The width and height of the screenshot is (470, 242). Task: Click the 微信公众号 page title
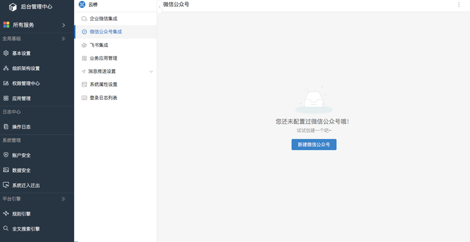click(x=176, y=4)
